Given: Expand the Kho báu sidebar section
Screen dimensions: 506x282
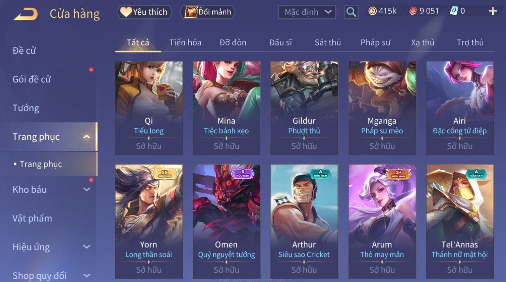Looking at the screenshot, I should tap(86, 190).
